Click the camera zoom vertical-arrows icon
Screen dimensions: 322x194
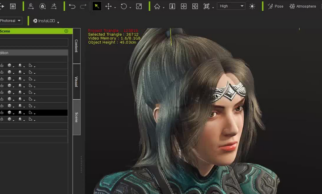click(172, 6)
